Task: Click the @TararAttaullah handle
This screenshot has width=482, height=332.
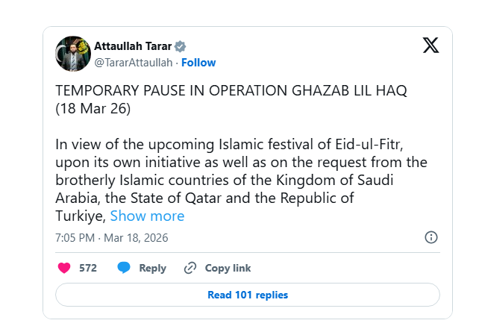Action: coord(133,63)
